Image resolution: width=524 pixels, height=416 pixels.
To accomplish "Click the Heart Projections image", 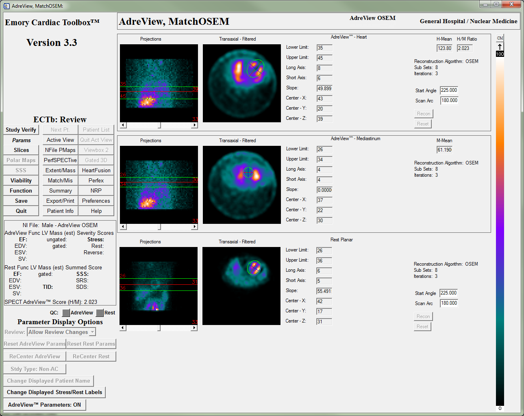I will tap(159, 83).
